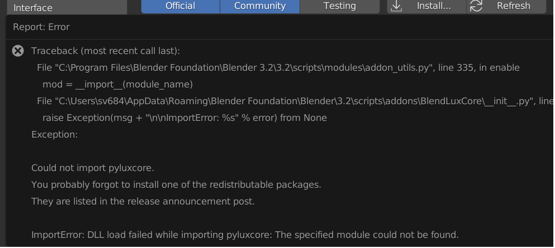The width and height of the screenshot is (555, 248).
Task: Click the release announcement post line
Action: tap(143, 201)
